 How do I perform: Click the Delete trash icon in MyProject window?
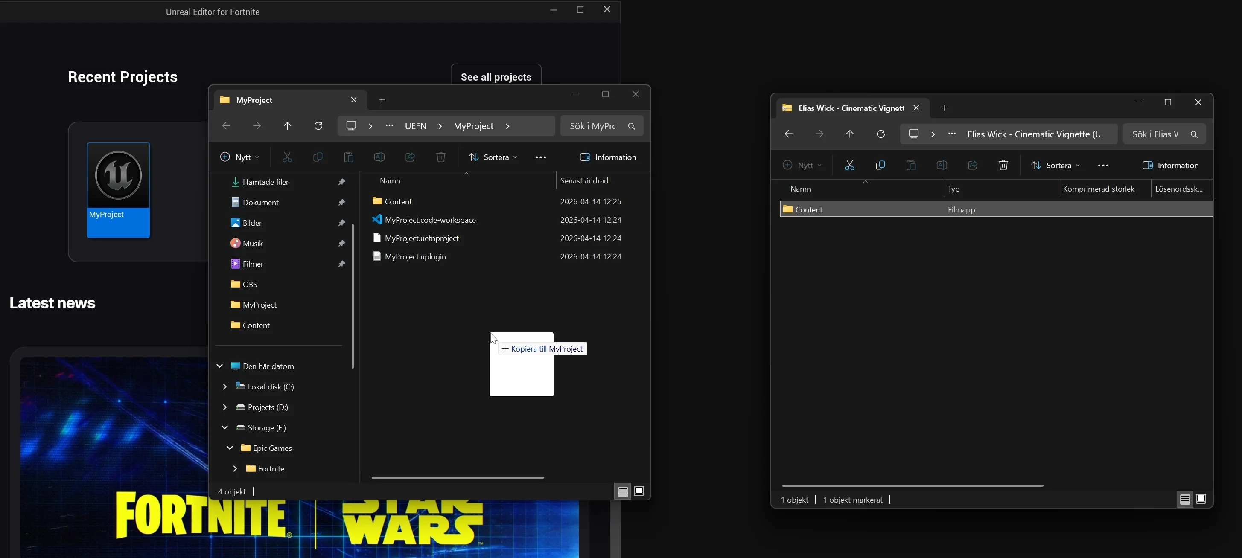pos(441,157)
